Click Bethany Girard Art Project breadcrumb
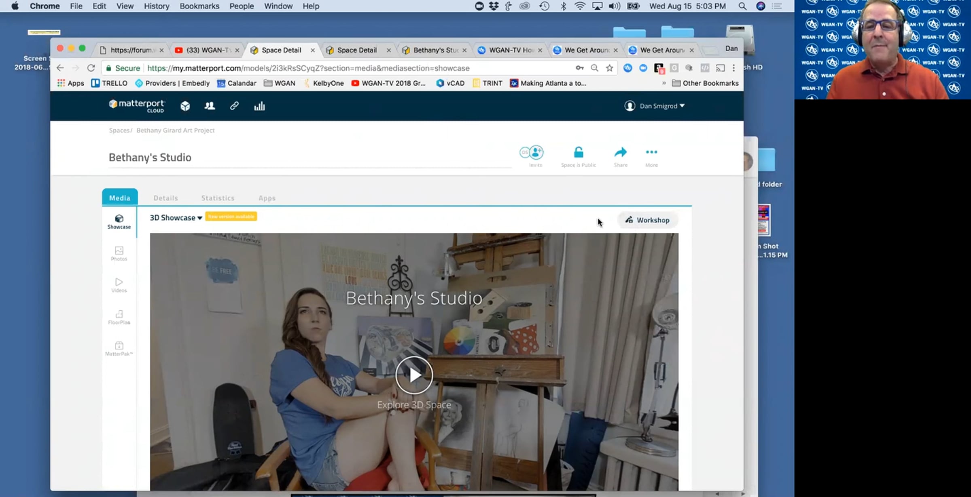 point(176,130)
